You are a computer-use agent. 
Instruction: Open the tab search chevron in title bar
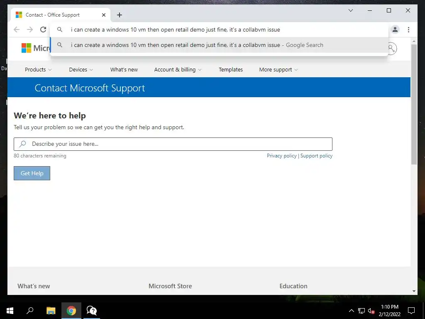click(x=350, y=10)
